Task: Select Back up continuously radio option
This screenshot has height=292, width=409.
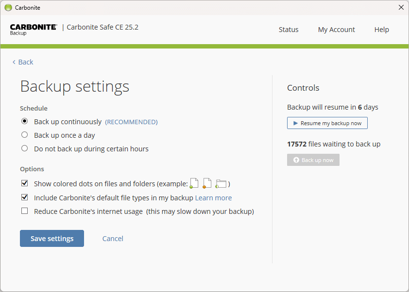Action: click(x=24, y=121)
